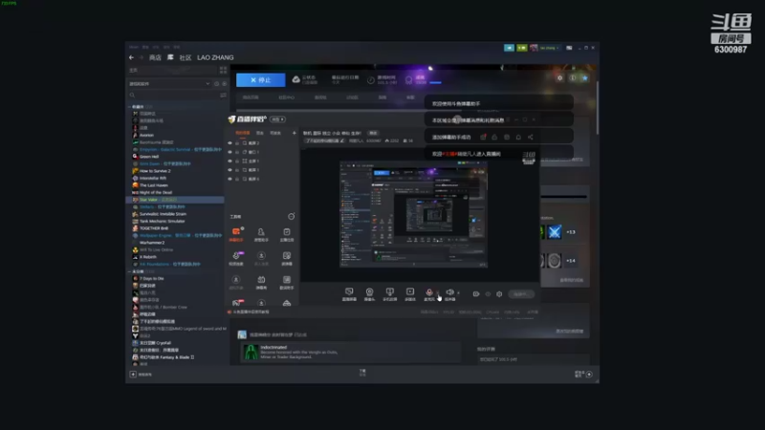The image size is (765, 430).
Task: Select Green Hell in the library list
Action: click(x=149, y=157)
